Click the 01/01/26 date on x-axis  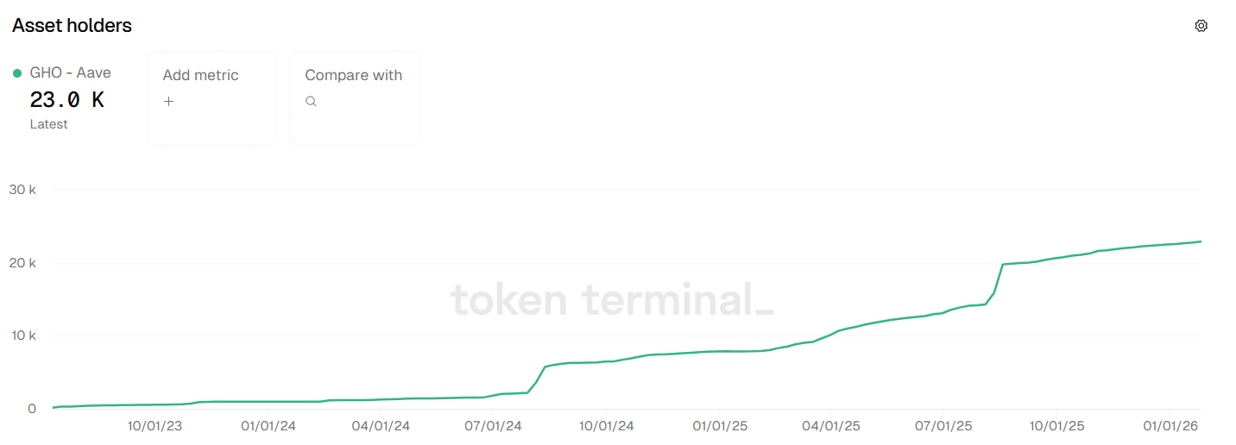point(1170,426)
